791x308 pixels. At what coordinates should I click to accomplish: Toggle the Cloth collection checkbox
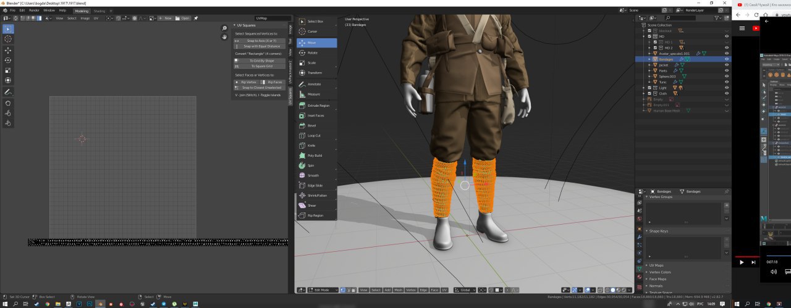point(649,93)
